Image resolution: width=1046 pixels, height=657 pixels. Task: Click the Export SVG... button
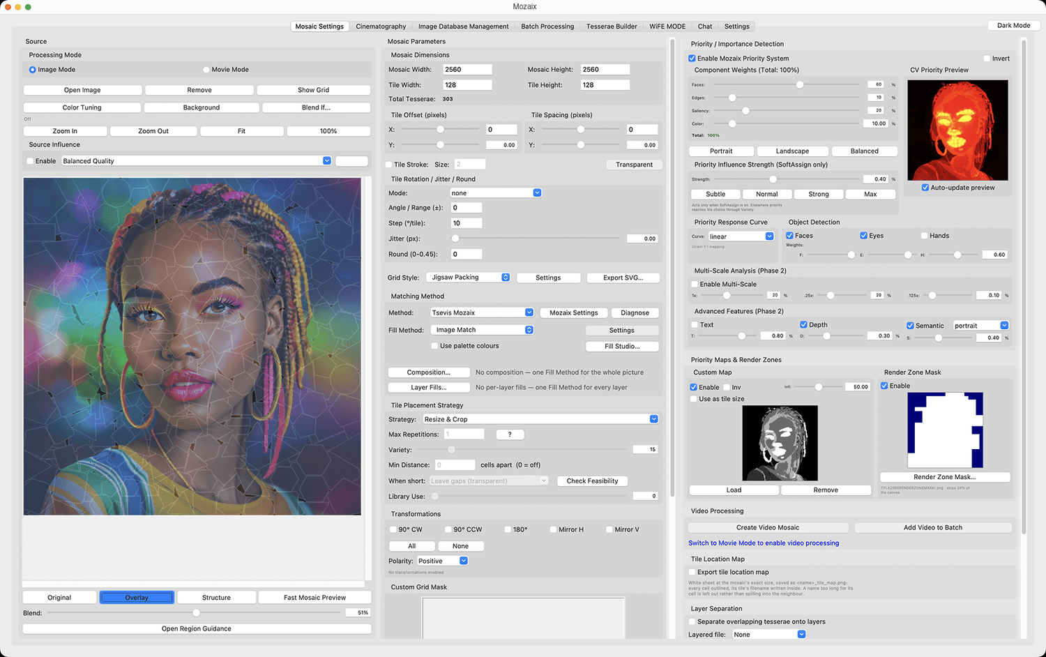(623, 278)
